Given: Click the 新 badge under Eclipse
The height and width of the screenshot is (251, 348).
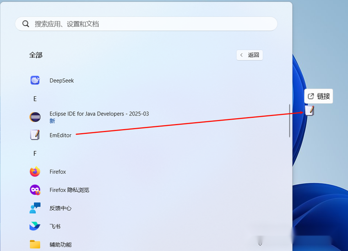Looking at the screenshot, I should pos(52,121).
